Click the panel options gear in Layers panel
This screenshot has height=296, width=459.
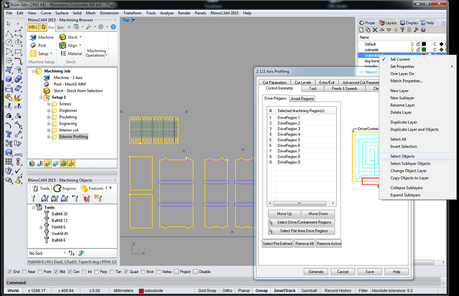click(x=443, y=23)
